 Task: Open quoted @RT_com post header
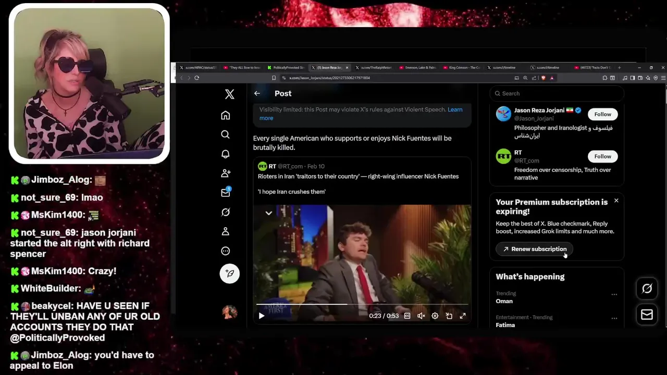point(291,166)
